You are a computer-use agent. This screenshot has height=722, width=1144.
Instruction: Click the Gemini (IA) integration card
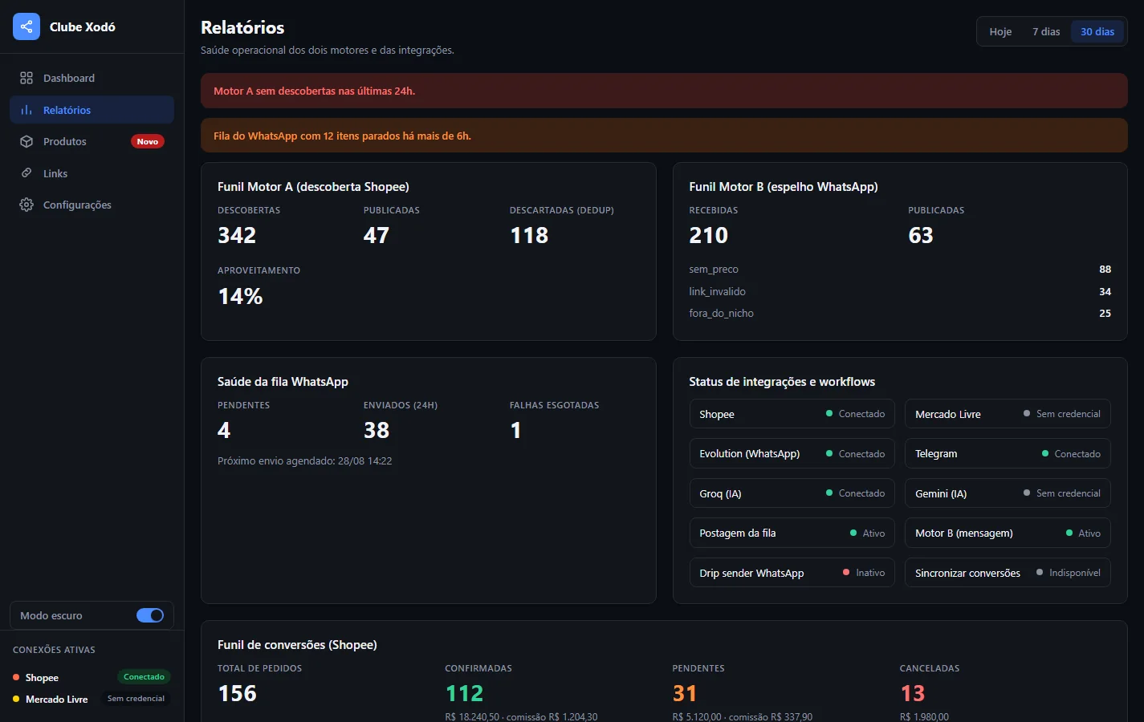pos(1008,493)
